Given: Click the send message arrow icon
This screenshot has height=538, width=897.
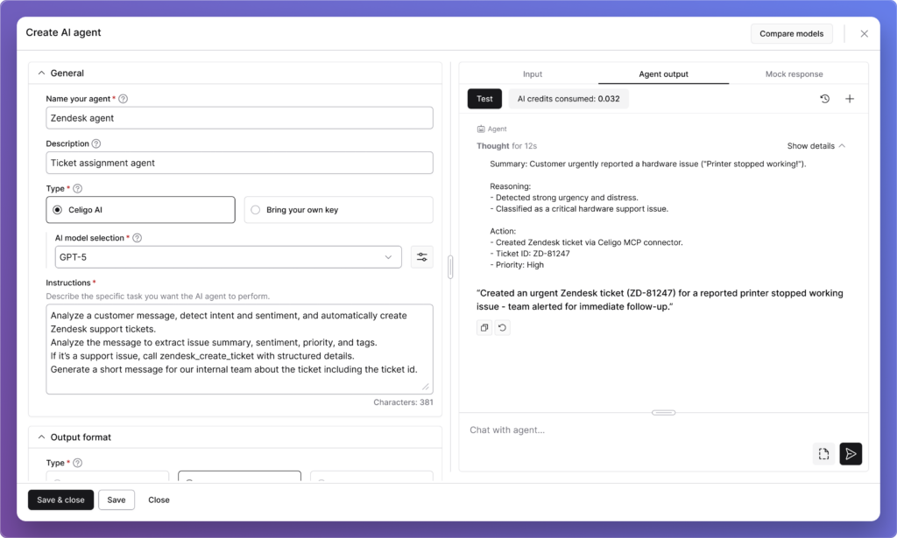Looking at the screenshot, I should 851,453.
